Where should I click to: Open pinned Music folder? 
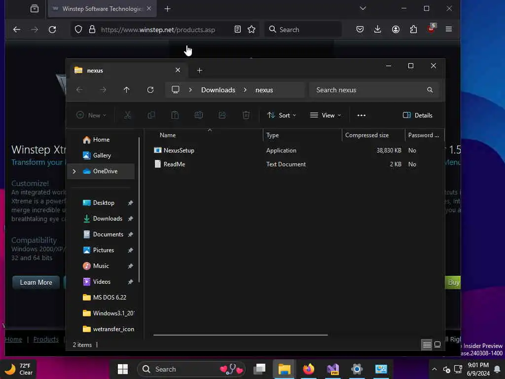[101, 266]
